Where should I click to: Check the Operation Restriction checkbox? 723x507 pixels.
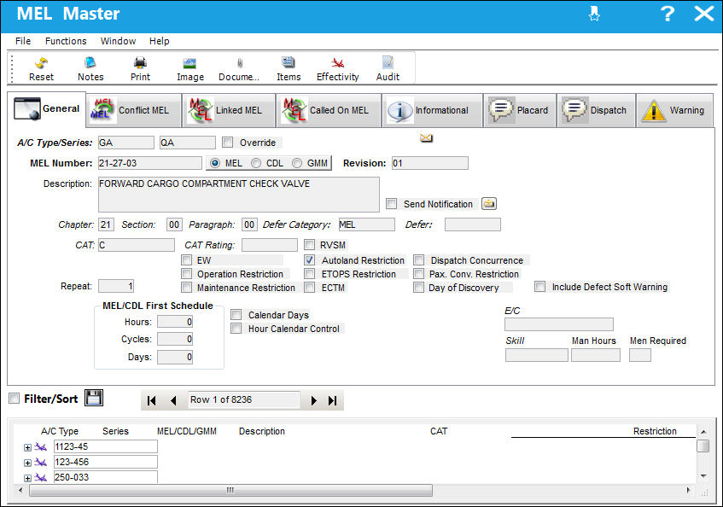[186, 274]
